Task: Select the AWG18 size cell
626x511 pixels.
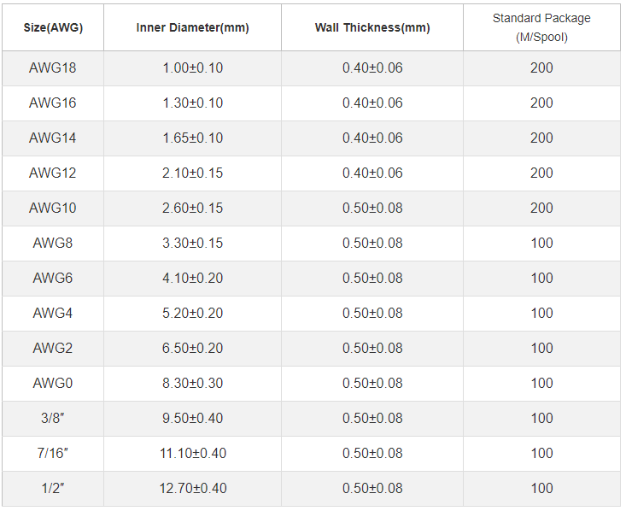Action: (53, 68)
